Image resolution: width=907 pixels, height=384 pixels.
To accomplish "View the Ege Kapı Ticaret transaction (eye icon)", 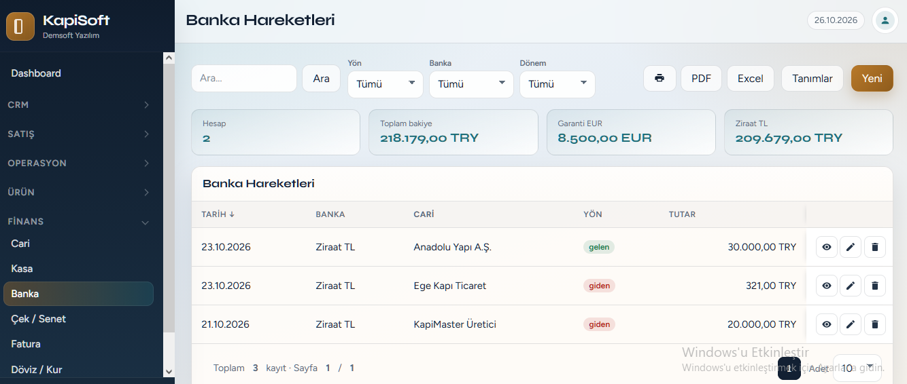I will tap(827, 286).
